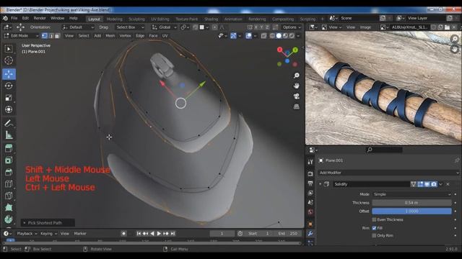Enable edge select mode

tap(51, 36)
